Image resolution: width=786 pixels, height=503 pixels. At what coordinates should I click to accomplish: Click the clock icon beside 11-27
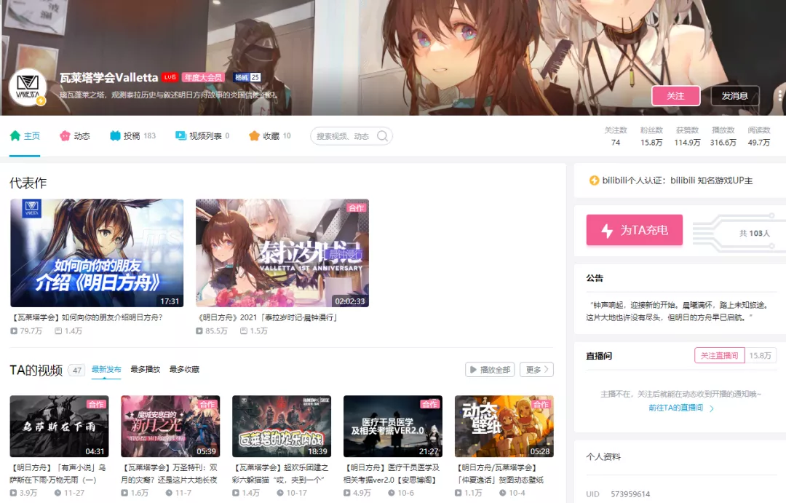(58, 493)
